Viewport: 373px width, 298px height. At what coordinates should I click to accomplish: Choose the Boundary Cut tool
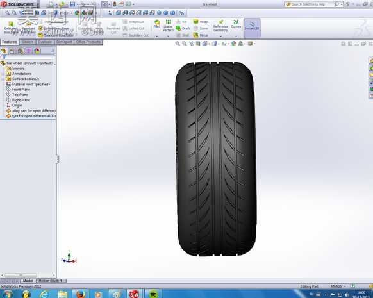tap(136, 35)
